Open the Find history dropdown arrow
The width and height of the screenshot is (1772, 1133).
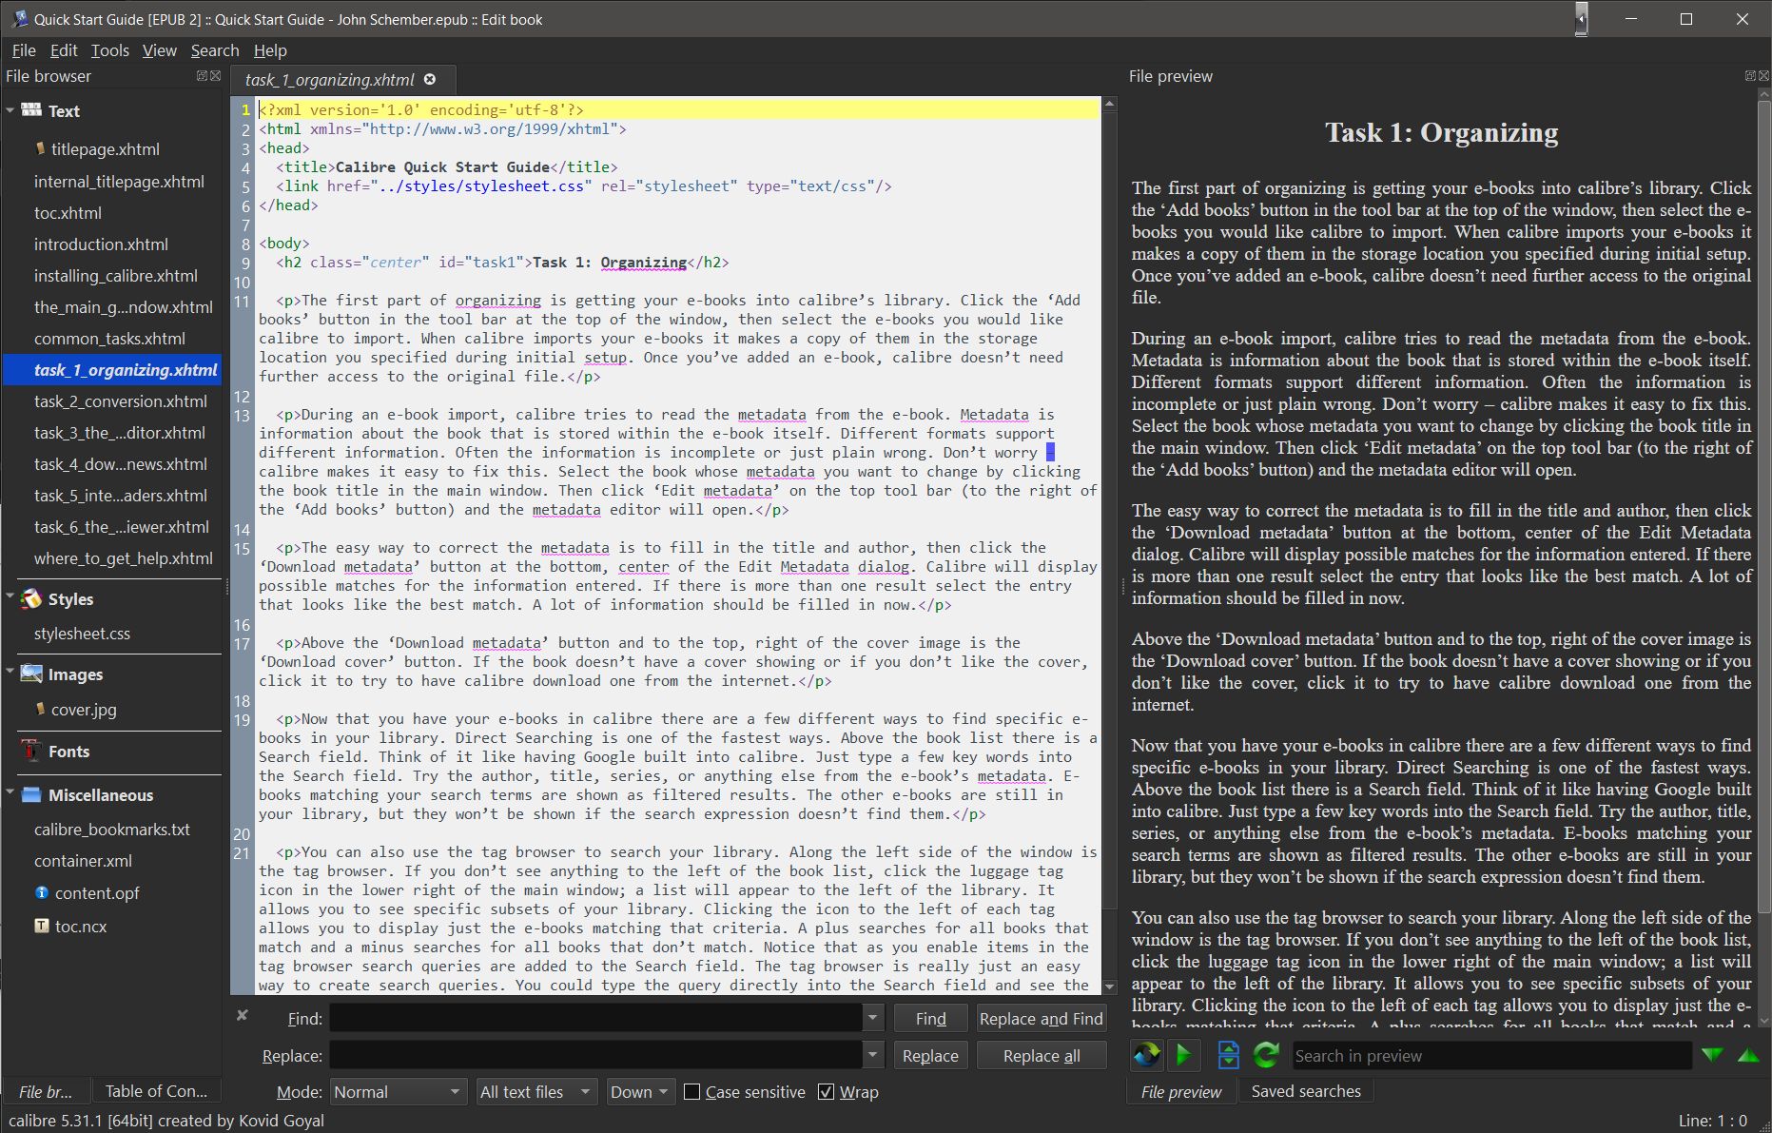pos(873,1018)
